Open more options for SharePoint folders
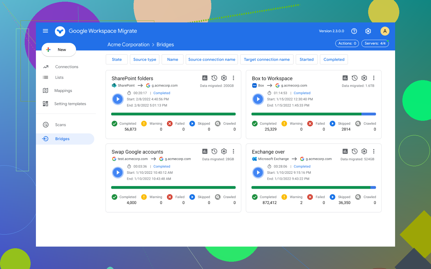 (233, 78)
